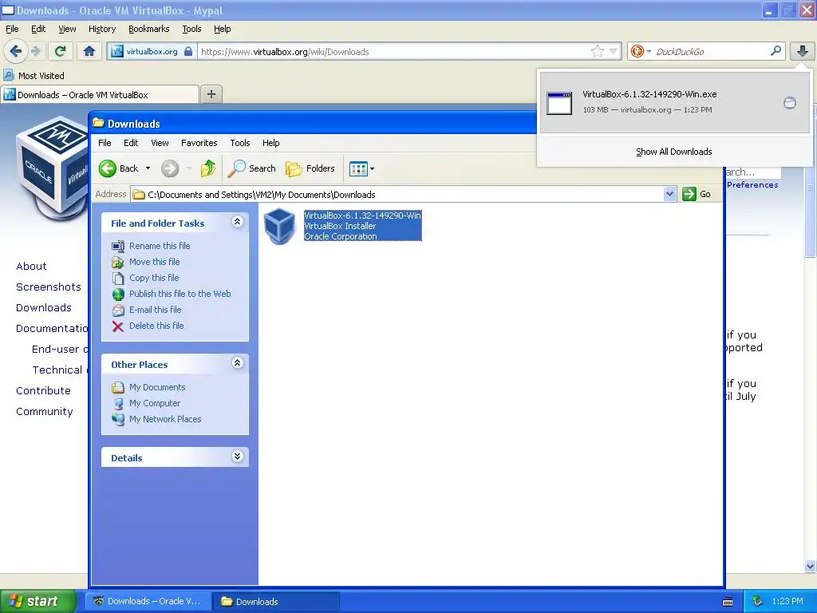Screen dimensions: 817x613
Task: Click Explorer's greyed forward arrow
Action: point(170,168)
